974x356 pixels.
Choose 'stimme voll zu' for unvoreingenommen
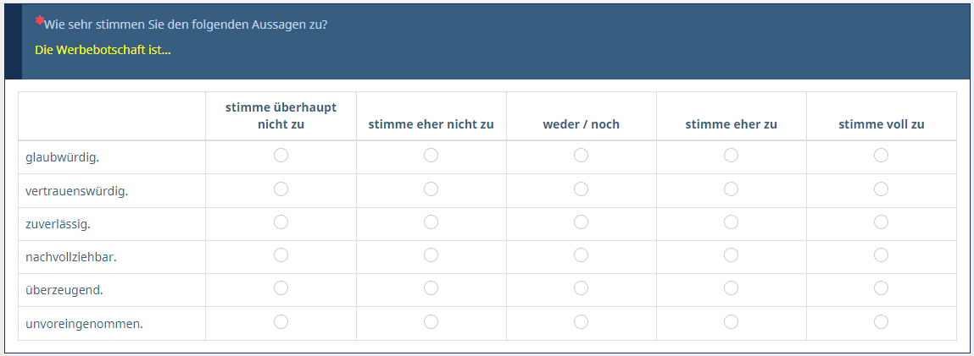click(881, 321)
